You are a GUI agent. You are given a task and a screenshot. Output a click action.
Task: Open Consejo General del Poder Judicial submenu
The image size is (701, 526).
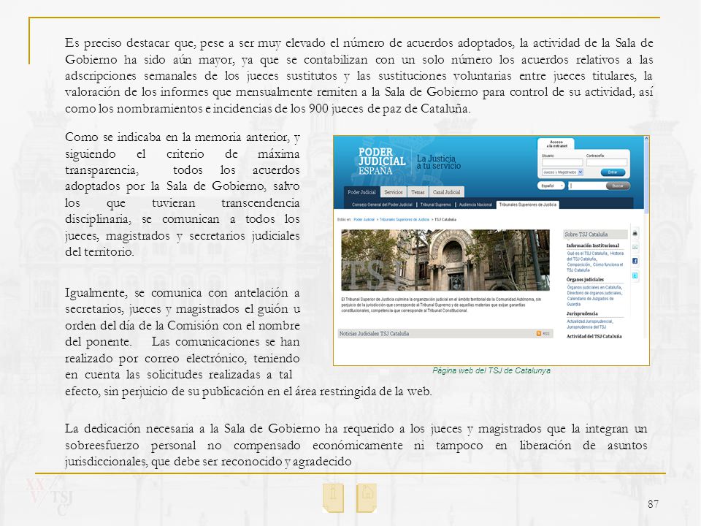click(x=382, y=205)
